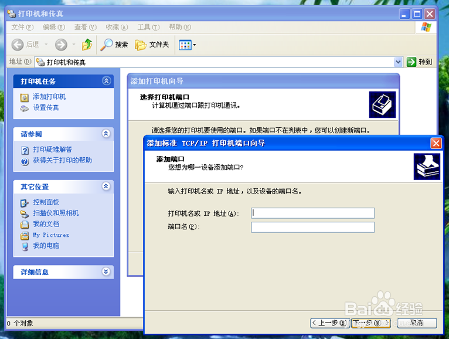
Task: Open 扫描仪和照相机 link
Action: (x=56, y=213)
